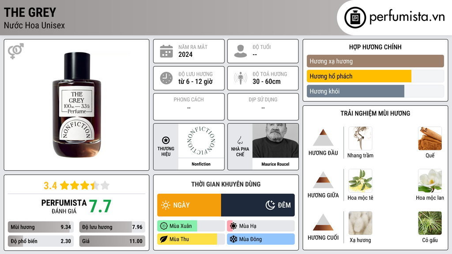Click the Hoa mộc lan magnolia image
Screen dimensions: 452x254
(x=430, y=181)
